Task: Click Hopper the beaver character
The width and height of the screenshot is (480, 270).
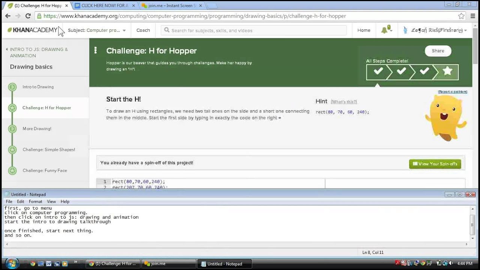Action: point(445,117)
